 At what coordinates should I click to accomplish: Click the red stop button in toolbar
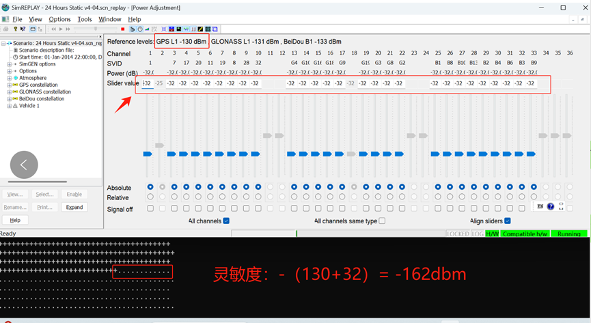pyautogui.click(x=122, y=29)
